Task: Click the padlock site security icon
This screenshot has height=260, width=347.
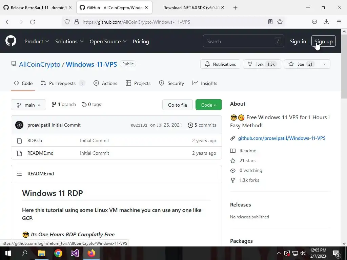Action: [77, 22]
